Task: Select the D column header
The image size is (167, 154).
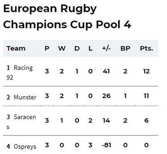Action: tap(77, 48)
